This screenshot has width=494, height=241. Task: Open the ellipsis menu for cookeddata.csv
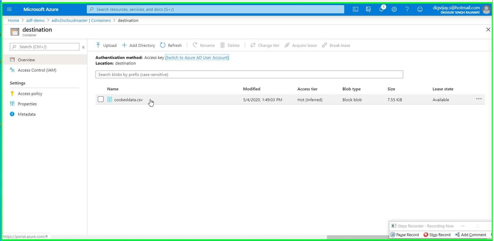[x=479, y=99]
